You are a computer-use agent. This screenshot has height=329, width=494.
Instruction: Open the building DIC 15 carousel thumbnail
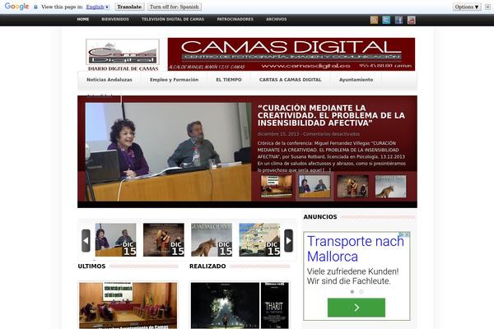click(259, 240)
